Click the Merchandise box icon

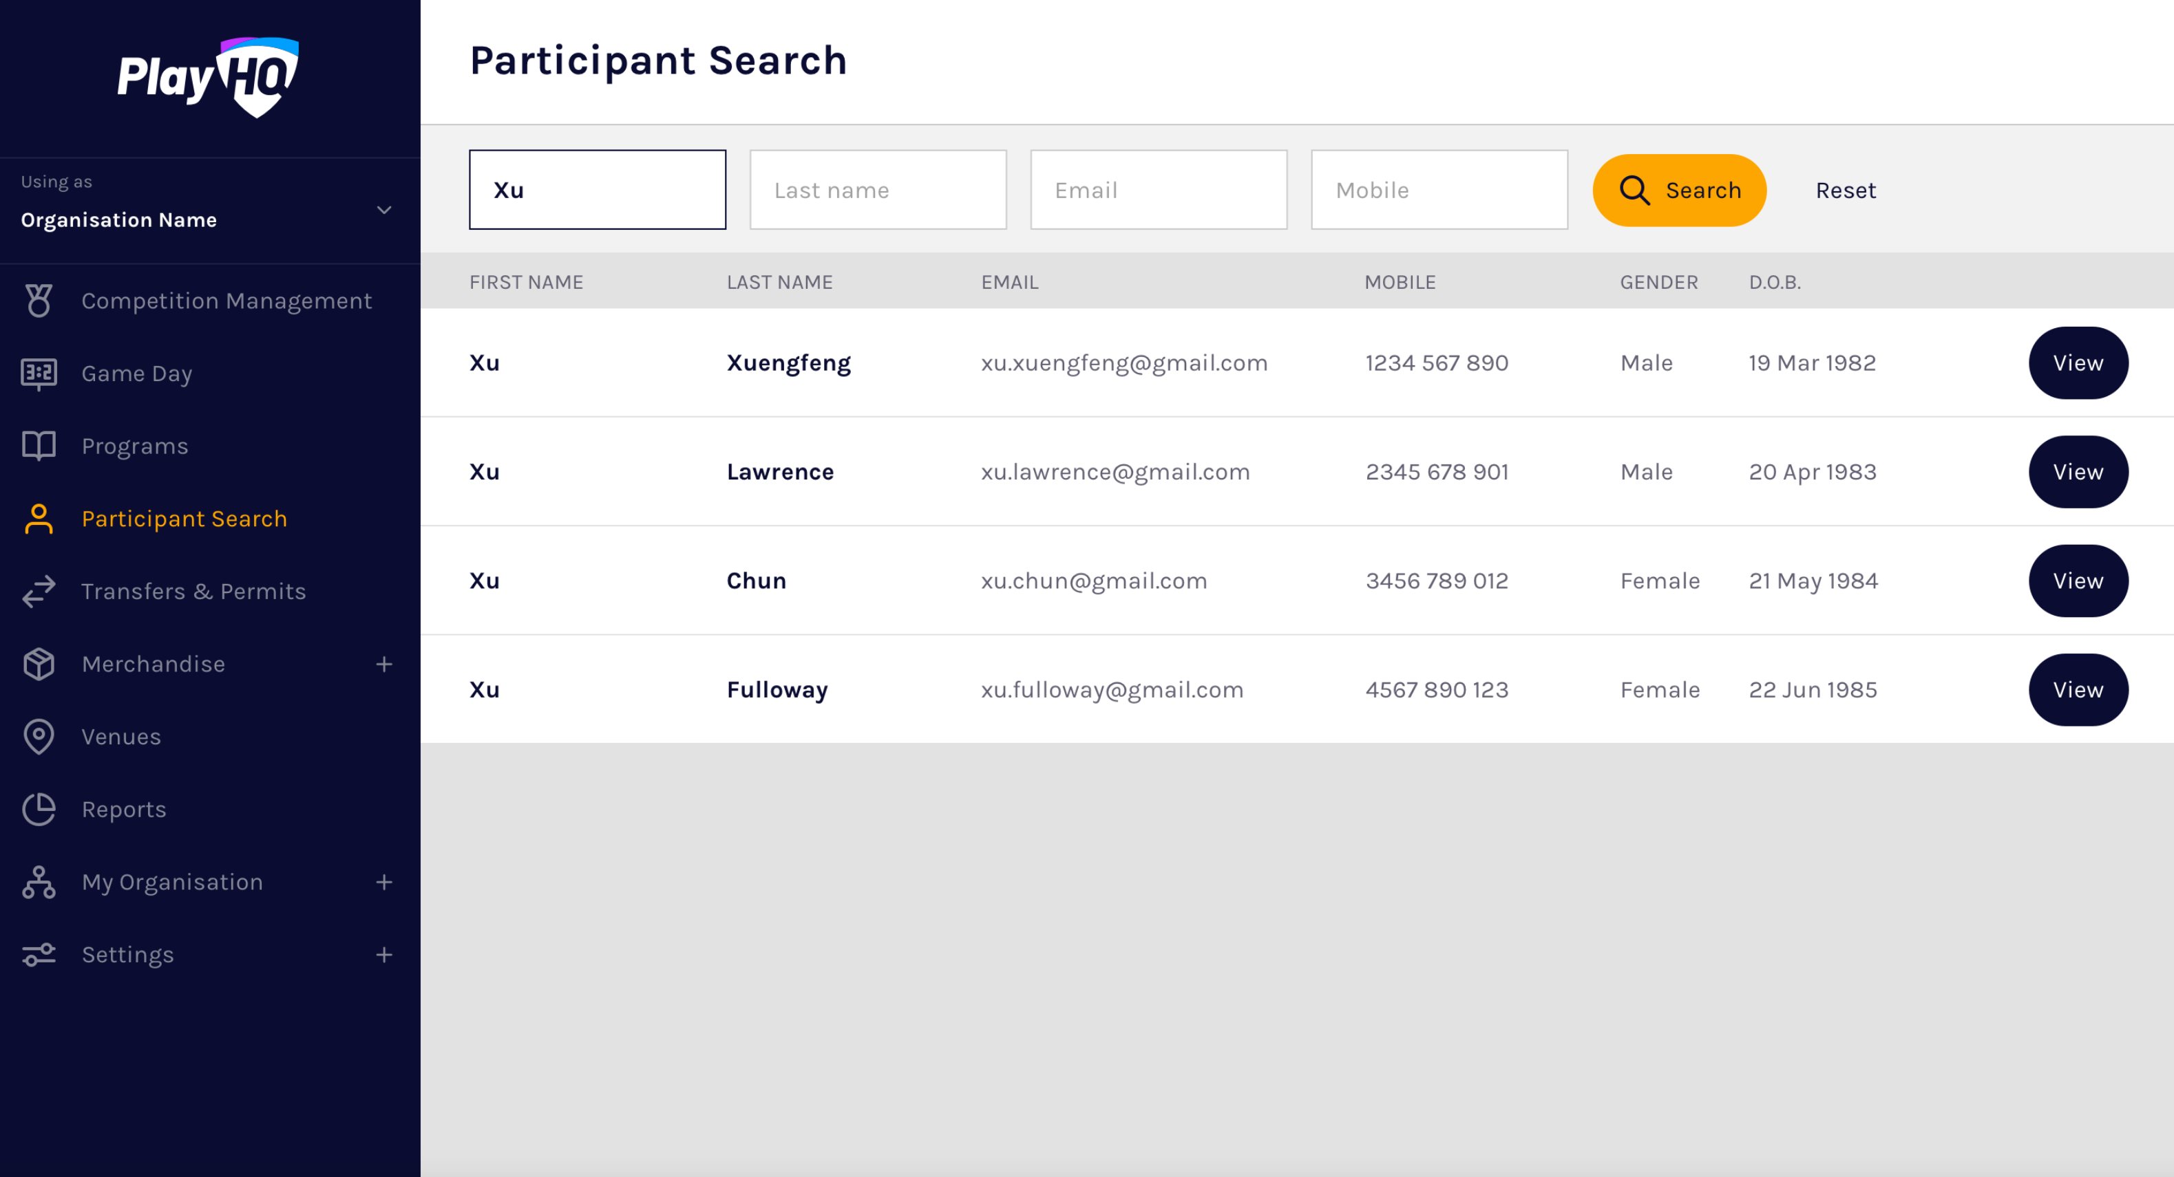tap(39, 665)
